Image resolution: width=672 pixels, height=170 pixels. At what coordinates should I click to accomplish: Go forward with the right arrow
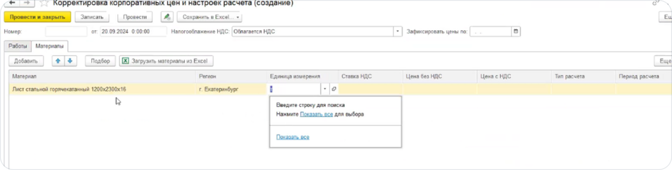(26, 3)
